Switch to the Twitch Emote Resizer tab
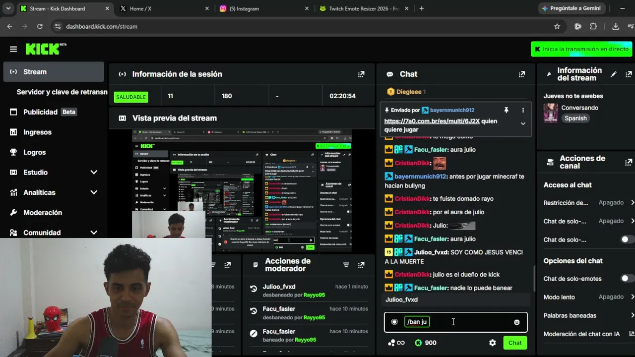 point(364,8)
